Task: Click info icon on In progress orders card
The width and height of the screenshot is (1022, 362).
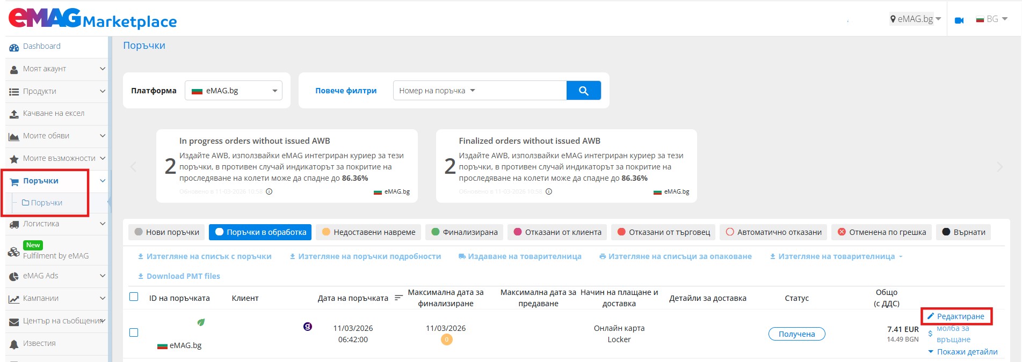Action: 269,191
